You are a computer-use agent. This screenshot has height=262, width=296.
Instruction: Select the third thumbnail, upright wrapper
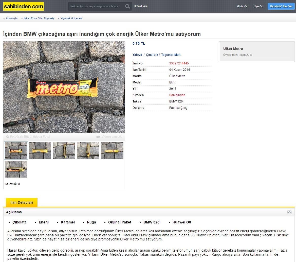pyautogui.click(x=64, y=151)
